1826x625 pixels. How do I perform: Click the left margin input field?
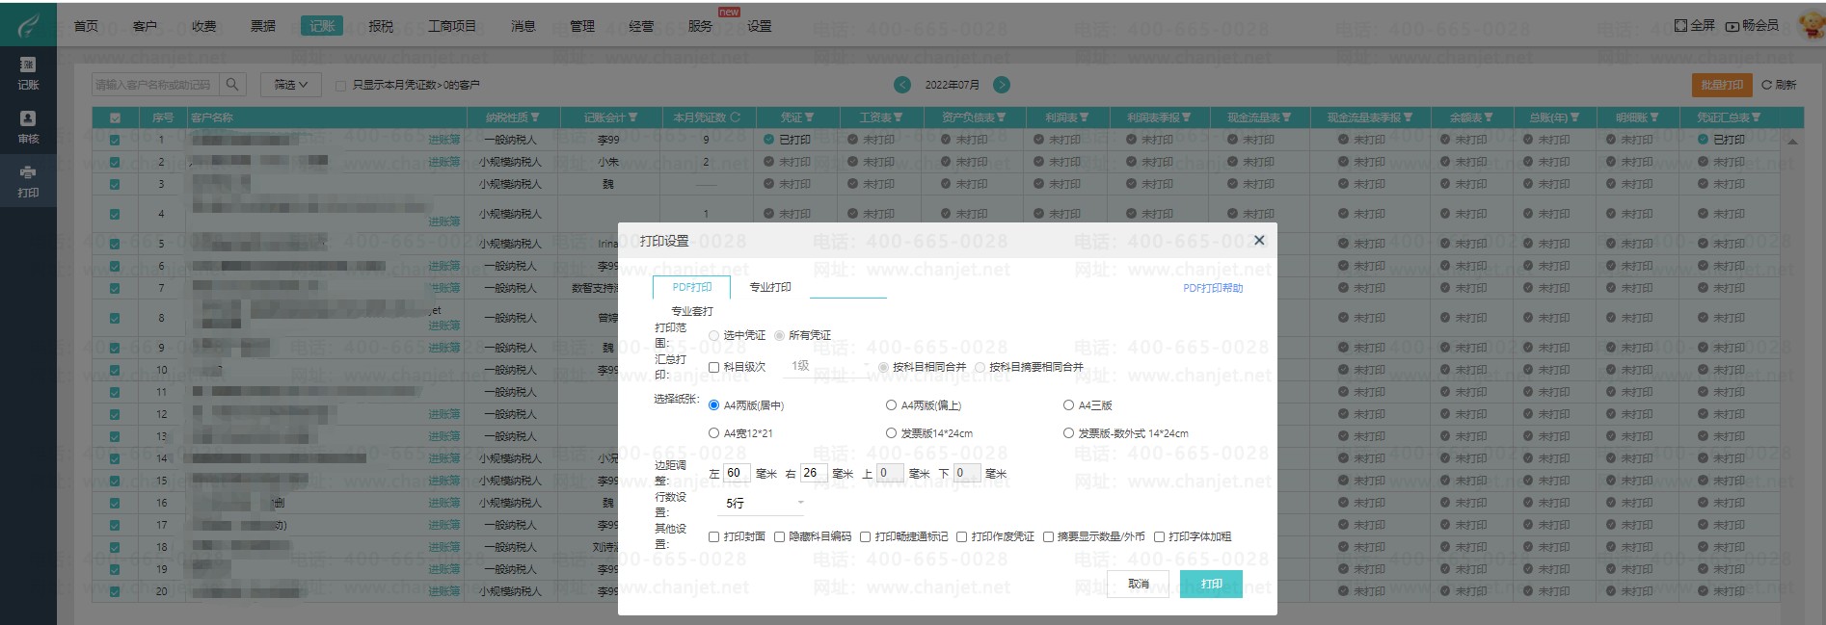tap(736, 473)
